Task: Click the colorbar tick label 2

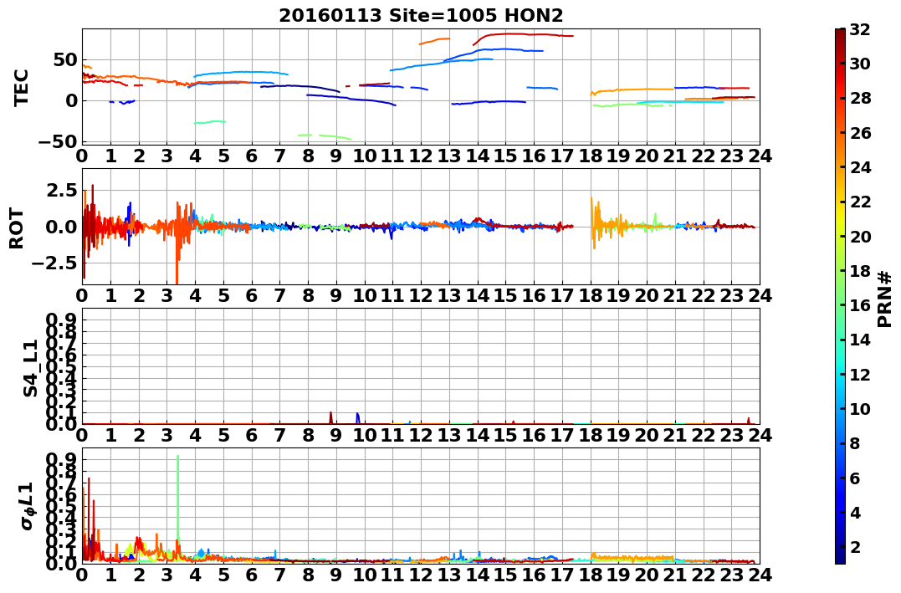Action: tap(854, 547)
